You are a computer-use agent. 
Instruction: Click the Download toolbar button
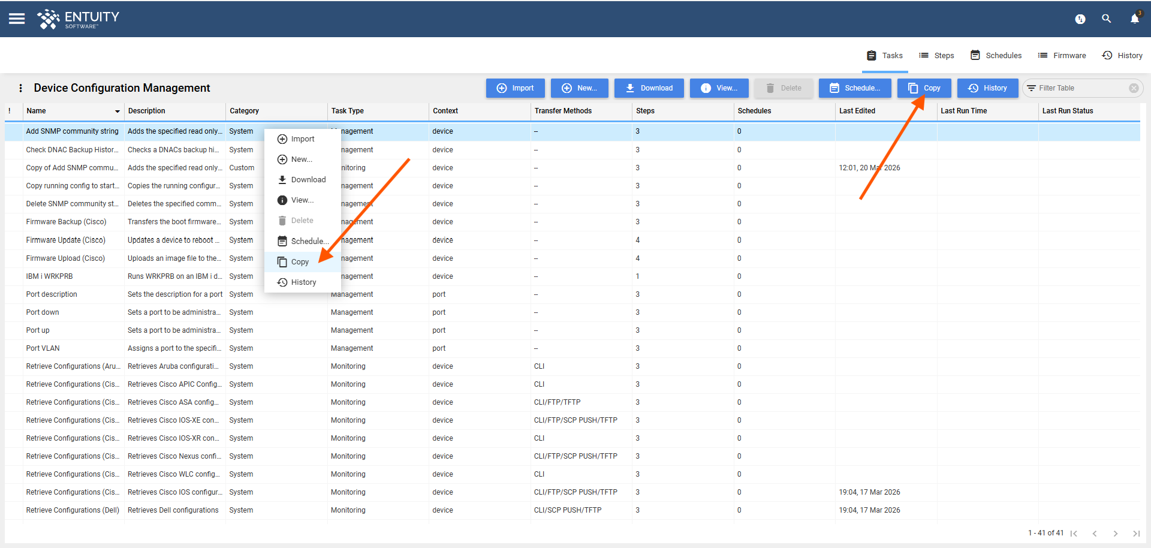(x=649, y=88)
